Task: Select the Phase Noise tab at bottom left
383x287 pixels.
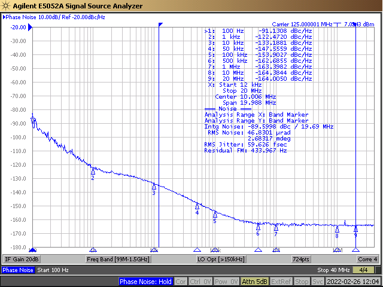Action: [x=18, y=270]
